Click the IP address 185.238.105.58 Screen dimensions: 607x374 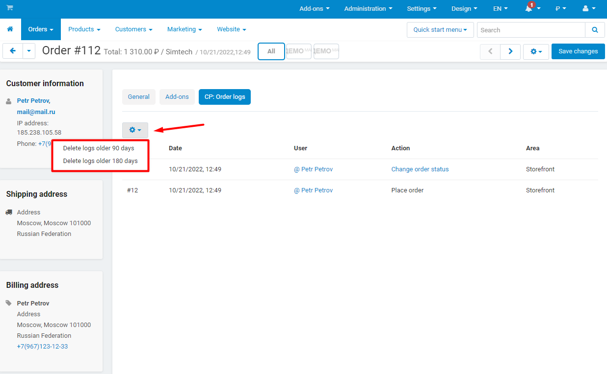[x=39, y=133]
